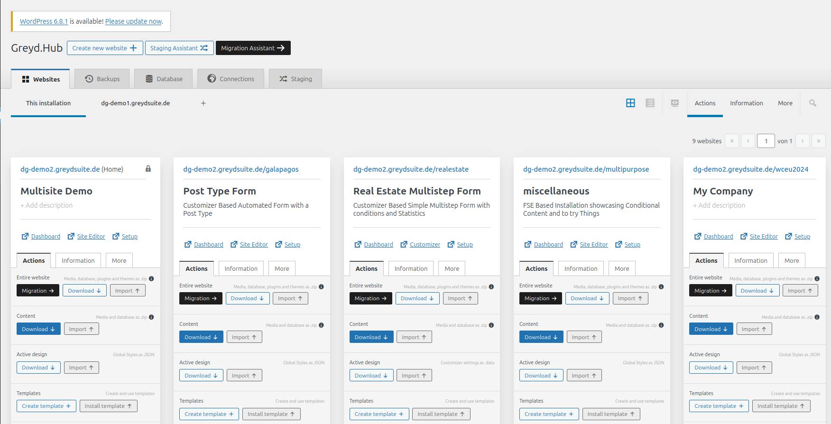This screenshot has height=424, width=831.
Task: Click info icon beside Content on Post Type Form
Action: click(x=321, y=325)
